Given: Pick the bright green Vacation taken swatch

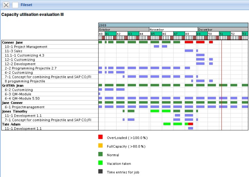Looking at the screenshot, I should (100, 163).
